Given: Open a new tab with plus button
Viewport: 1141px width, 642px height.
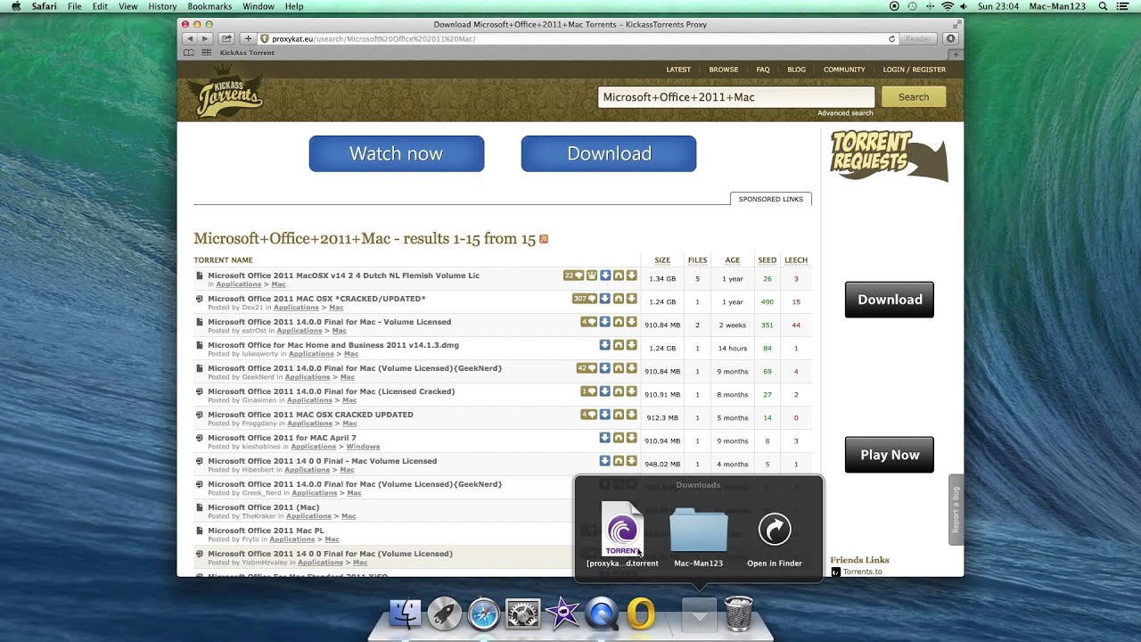Looking at the screenshot, I should click(956, 53).
